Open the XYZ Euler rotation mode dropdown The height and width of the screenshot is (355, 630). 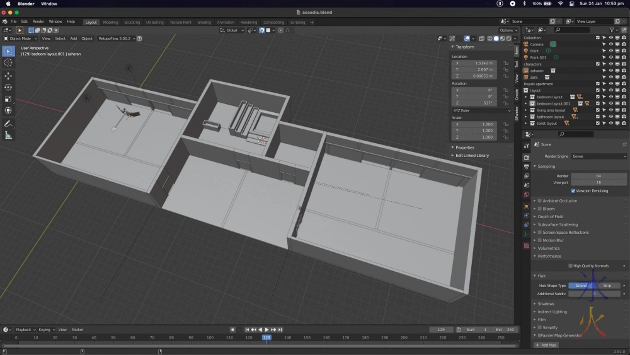tap(482, 110)
